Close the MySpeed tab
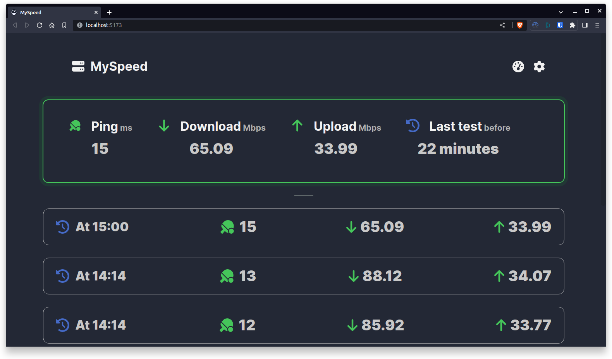 (96, 12)
